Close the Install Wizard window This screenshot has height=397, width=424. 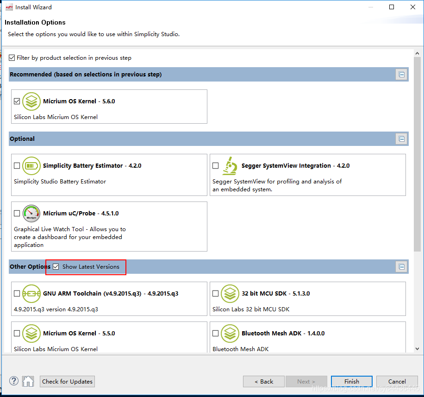412,7
